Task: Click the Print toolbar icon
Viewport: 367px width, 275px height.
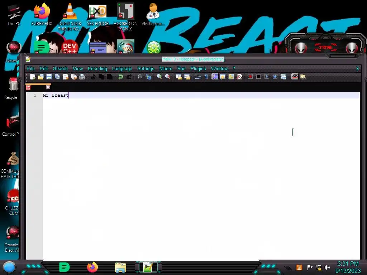Action: 82,77
